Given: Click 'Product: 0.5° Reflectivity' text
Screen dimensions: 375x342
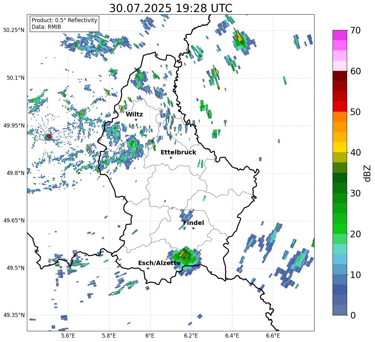Looking at the screenshot, I should pos(64,20).
